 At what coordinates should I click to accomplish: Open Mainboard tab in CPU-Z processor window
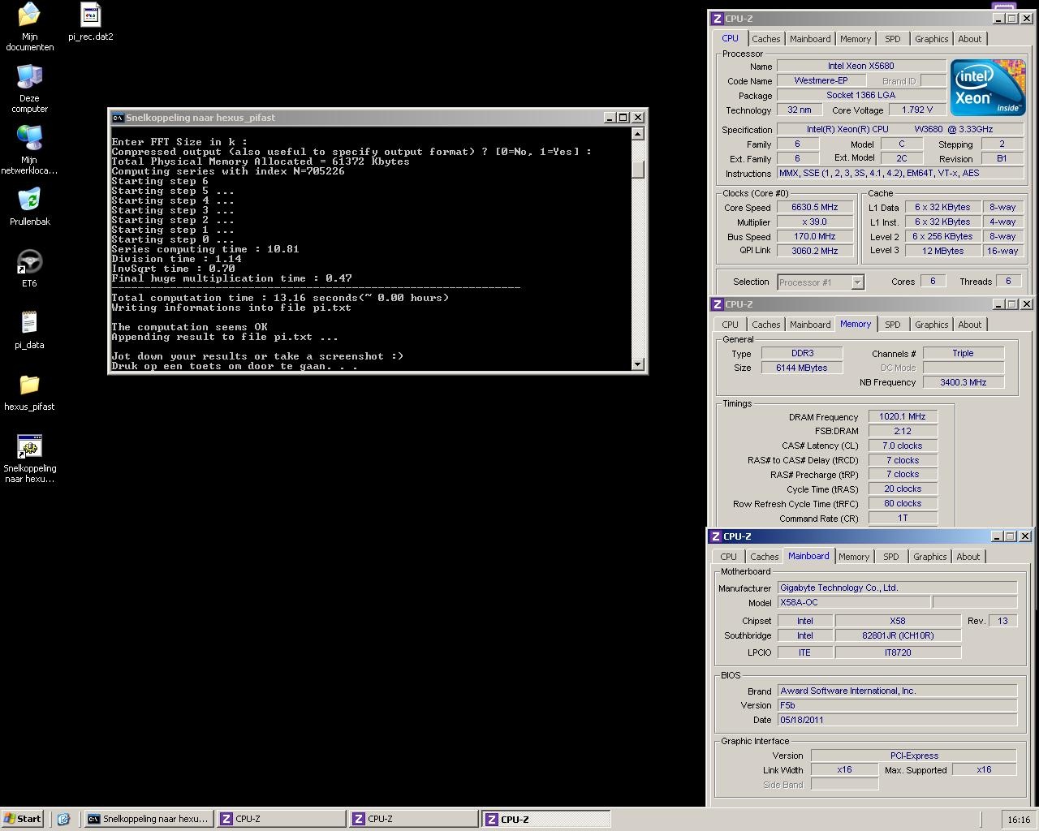[810, 39]
